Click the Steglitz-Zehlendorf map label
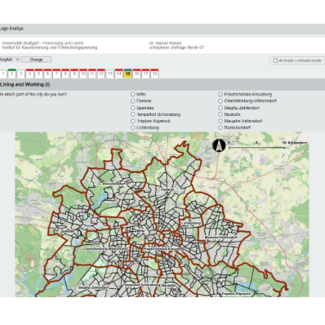 pyautogui.click(x=94, y=287)
